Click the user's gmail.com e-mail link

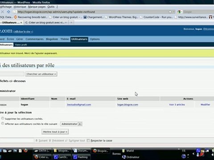point(79,104)
